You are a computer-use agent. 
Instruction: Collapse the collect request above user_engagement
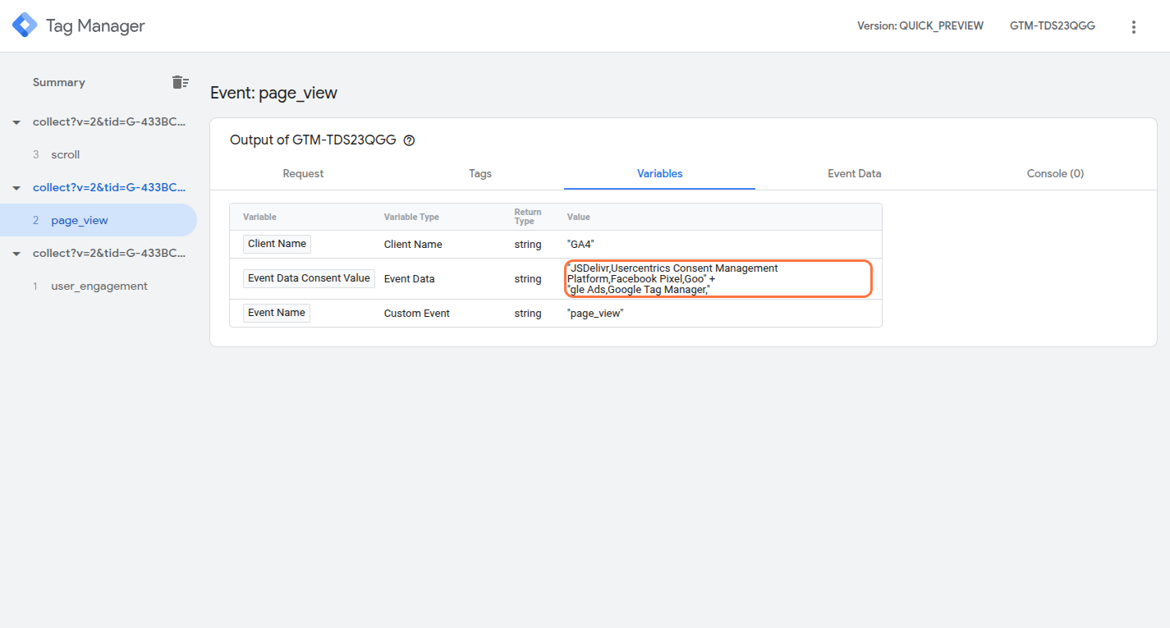tap(16, 254)
